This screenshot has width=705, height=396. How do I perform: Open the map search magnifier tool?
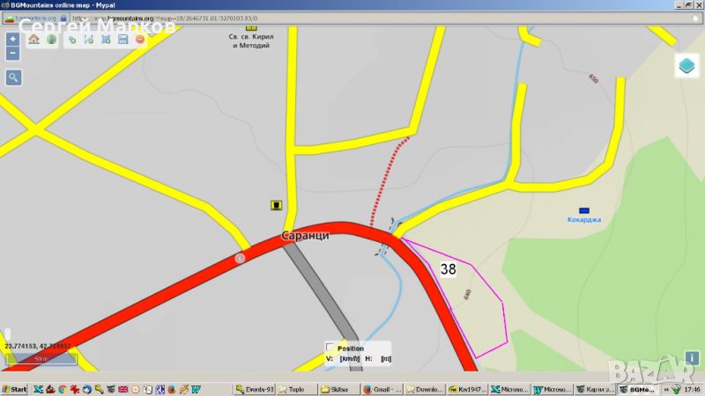[13, 77]
